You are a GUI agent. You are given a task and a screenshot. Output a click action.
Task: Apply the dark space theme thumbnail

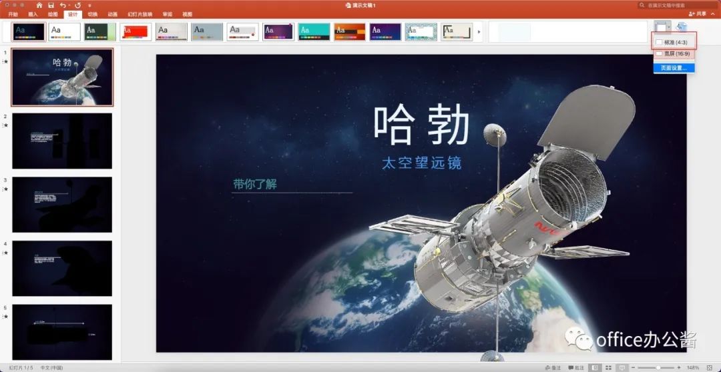pyautogui.click(x=29, y=32)
